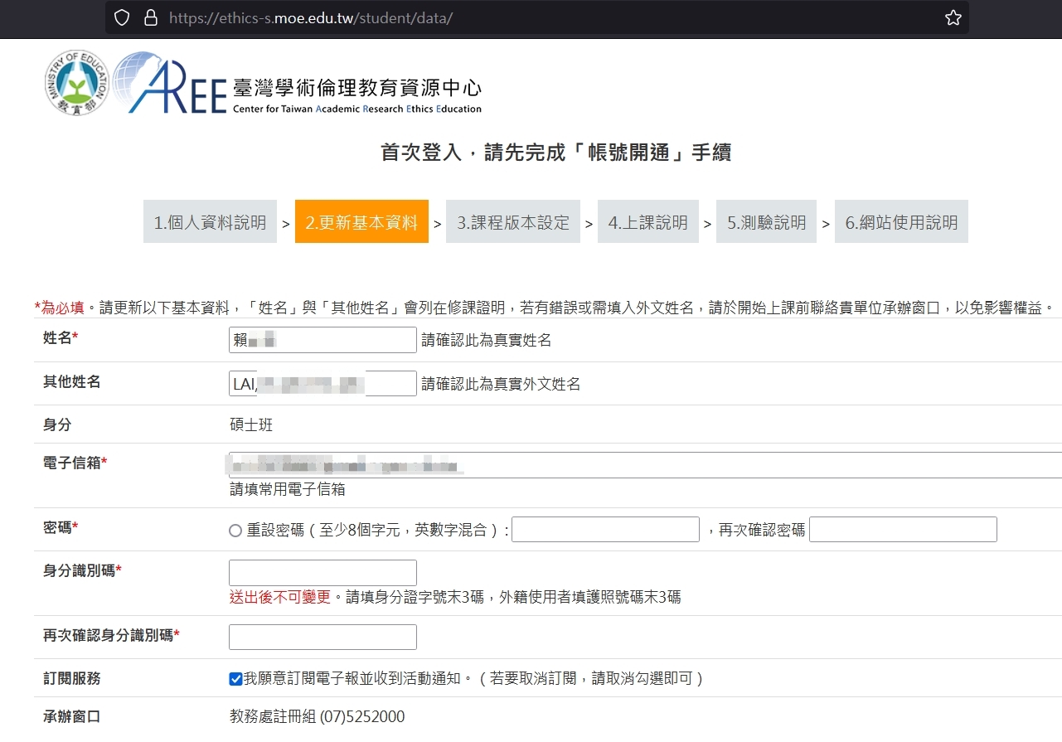The height and width of the screenshot is (742, 1062).
Task: Click the 身分識別碼 input field
Action: coord(322,573)
